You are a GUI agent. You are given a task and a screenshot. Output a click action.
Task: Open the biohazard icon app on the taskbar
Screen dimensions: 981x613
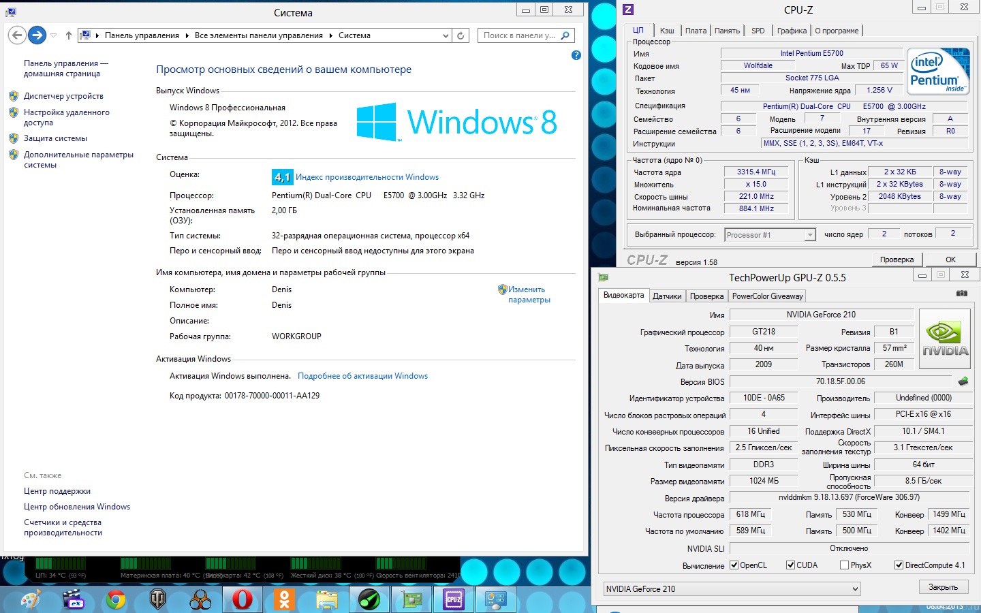(200, 600)
